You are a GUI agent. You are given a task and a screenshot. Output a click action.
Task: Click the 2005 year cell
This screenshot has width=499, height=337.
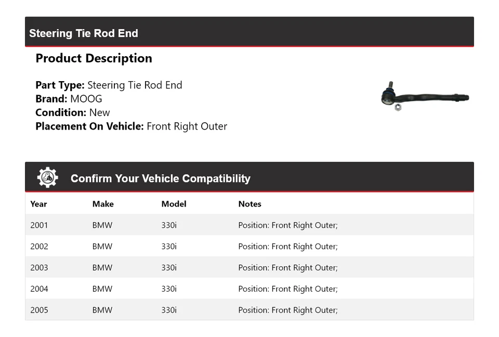(39, 310)
